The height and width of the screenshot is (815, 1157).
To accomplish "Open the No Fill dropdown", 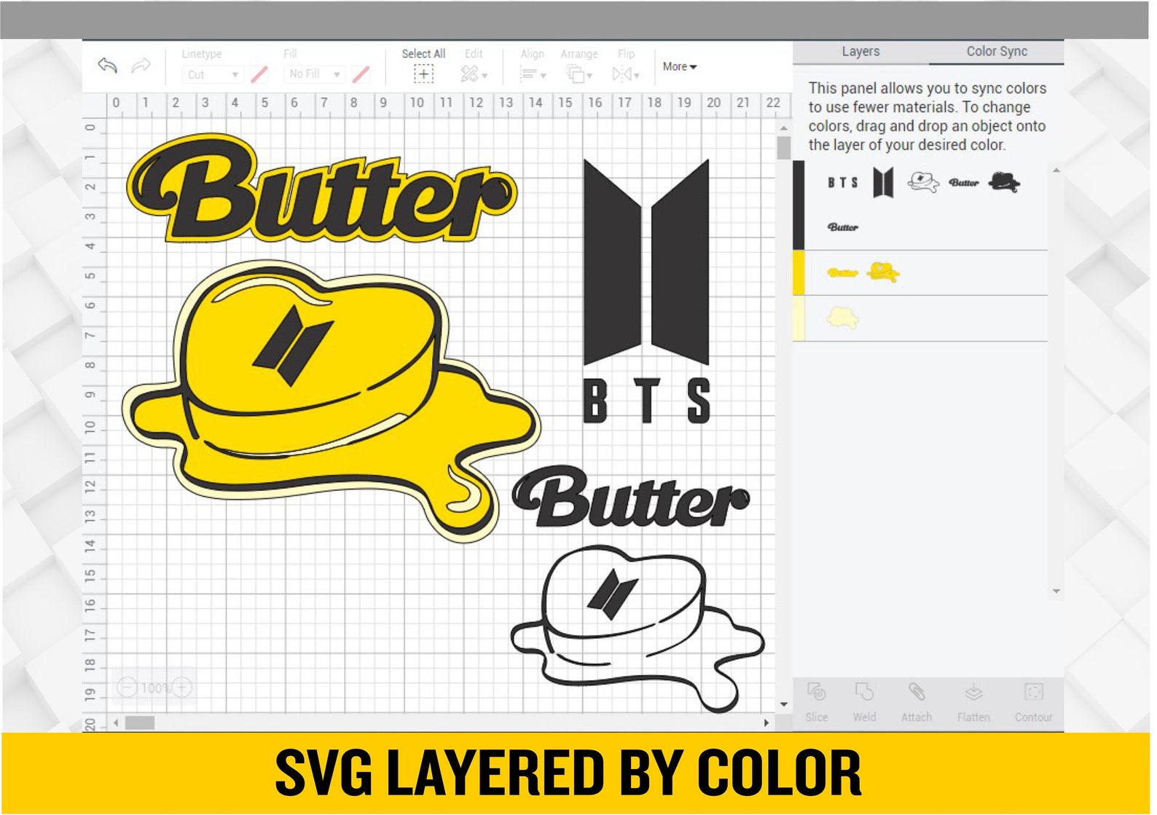I will [x=314, y=74].
